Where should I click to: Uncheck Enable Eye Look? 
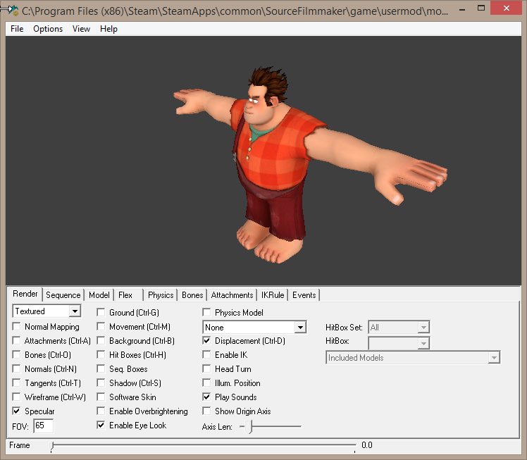click(101, 425)
